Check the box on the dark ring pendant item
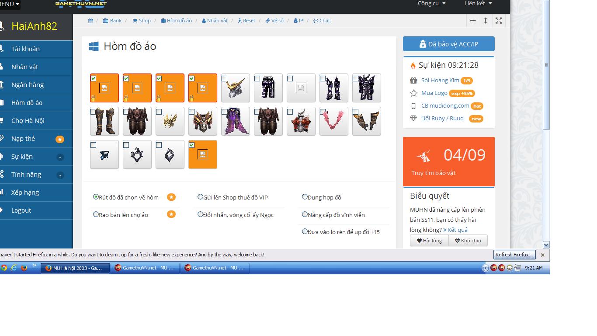Screen dimensions: 597x336 126,145
